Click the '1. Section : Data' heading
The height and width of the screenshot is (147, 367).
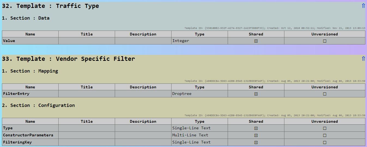26,18
